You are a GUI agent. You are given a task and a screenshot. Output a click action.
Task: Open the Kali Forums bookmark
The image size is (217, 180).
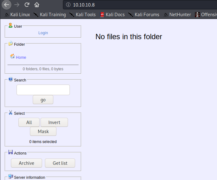(x=144, y=15)
